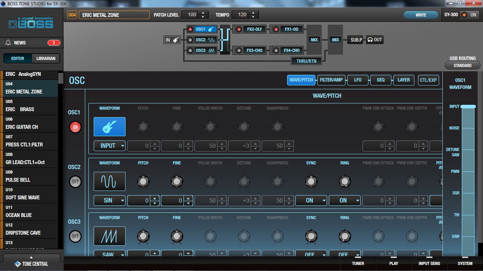Click the BOSS logo

point(31,23)
